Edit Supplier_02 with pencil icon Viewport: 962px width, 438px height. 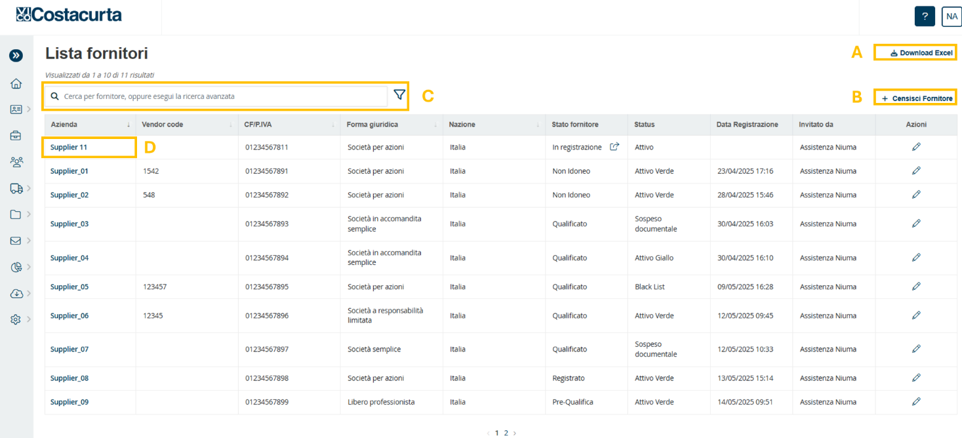[x=916, y=194]
